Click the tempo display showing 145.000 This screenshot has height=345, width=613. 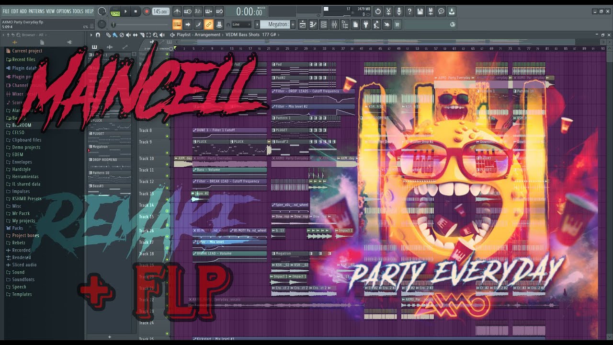[x=161, y=11]
